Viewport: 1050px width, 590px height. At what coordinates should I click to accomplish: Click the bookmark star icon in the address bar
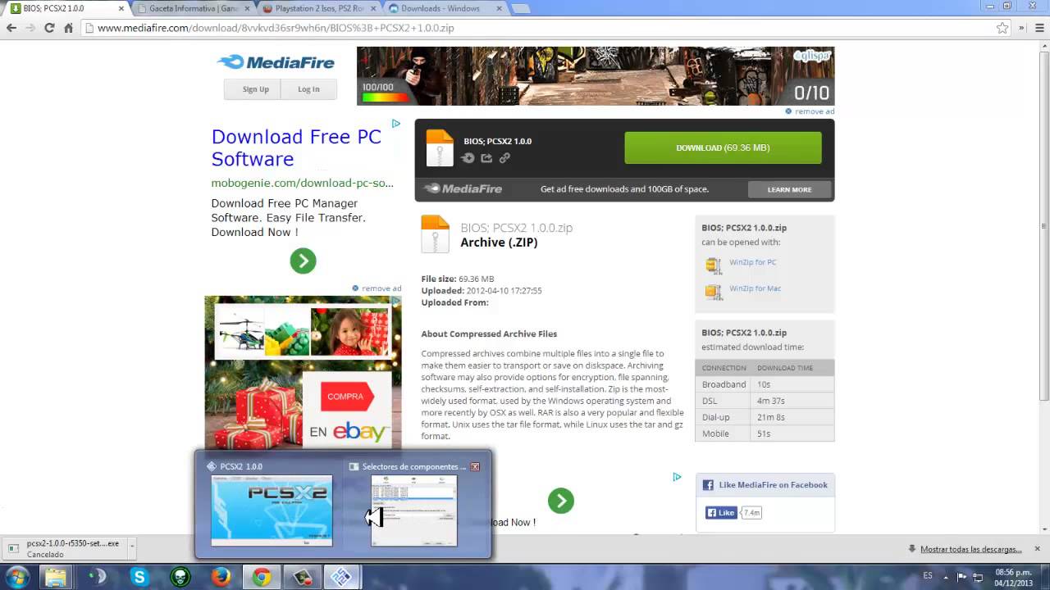point(1002,28)
